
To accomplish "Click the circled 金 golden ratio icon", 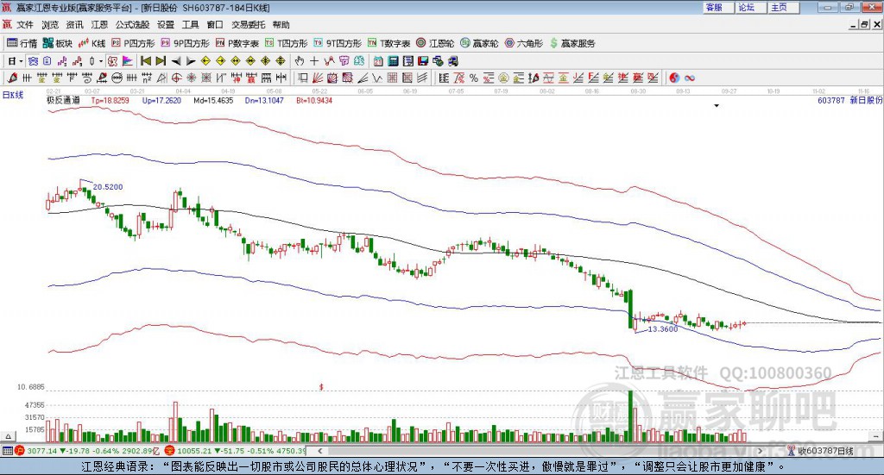I will pyautogui.click(x=503, y=78).
